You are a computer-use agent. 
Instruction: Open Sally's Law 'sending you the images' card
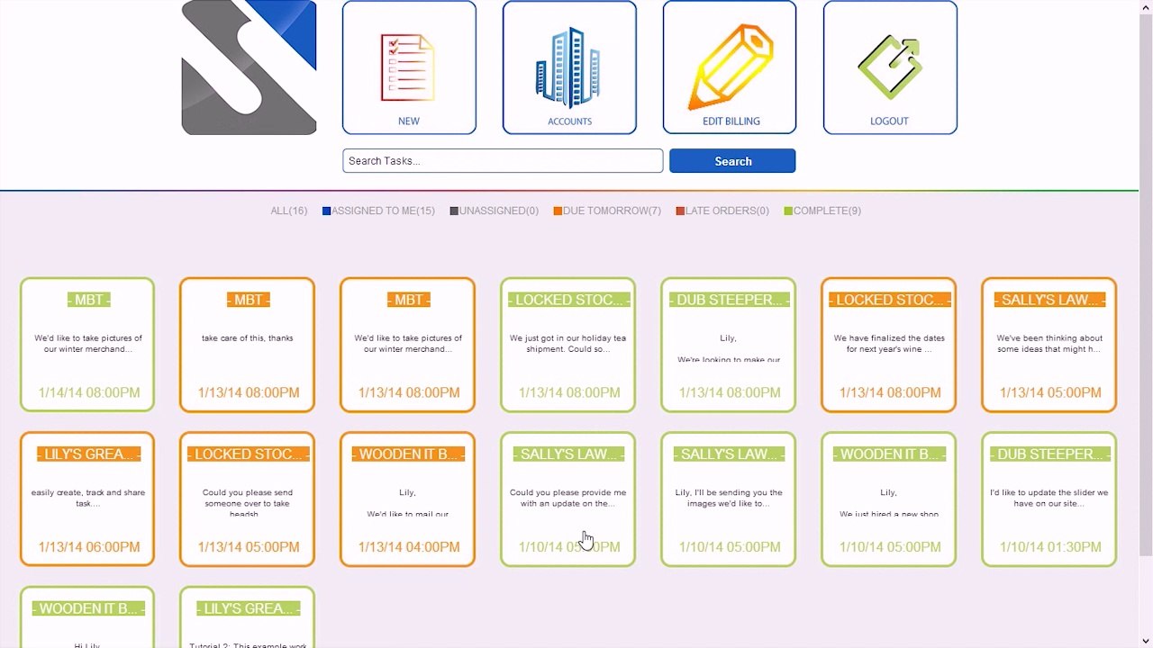(729, 499)
